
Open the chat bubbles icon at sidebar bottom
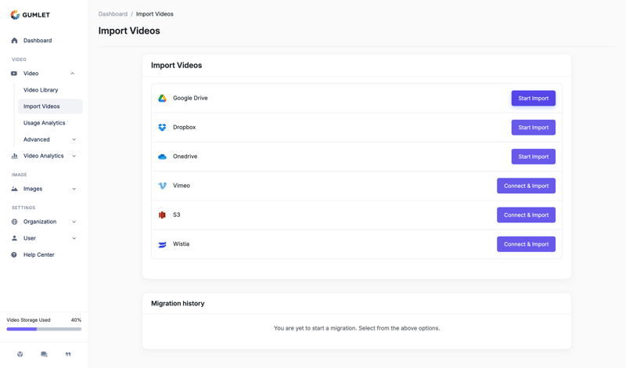pyautogui.click(x=44, y=354)
